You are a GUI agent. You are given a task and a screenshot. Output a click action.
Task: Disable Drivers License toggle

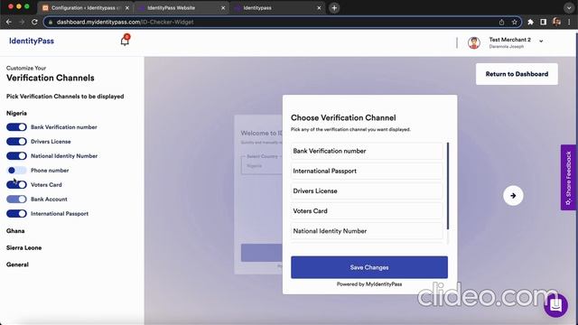[x=16, y=142]
